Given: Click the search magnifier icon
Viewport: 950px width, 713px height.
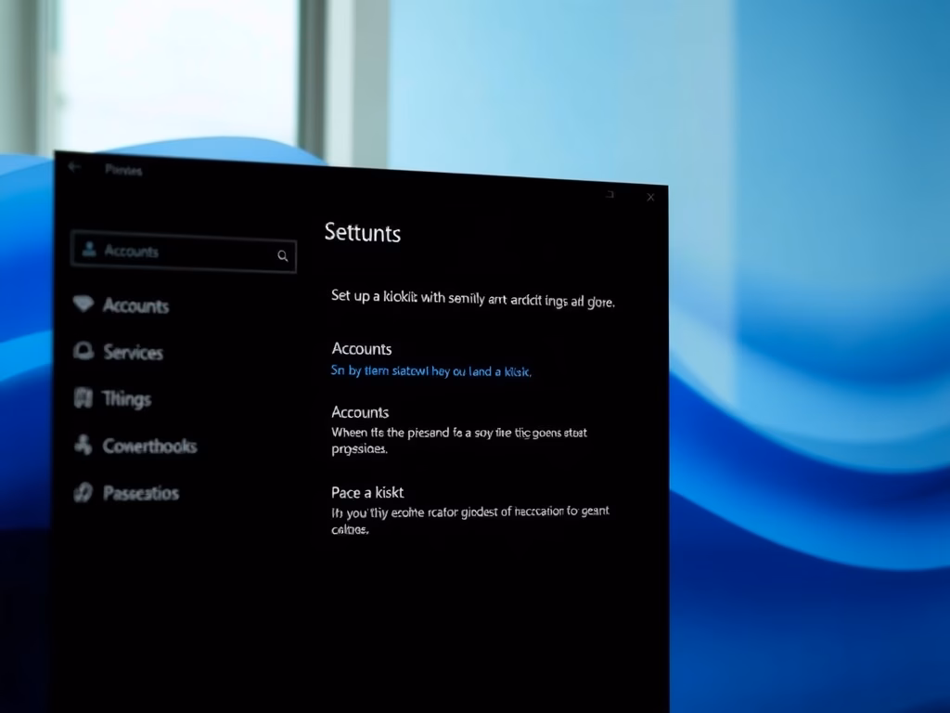Looking at the screenshot, I should click(x=282, y=256).
